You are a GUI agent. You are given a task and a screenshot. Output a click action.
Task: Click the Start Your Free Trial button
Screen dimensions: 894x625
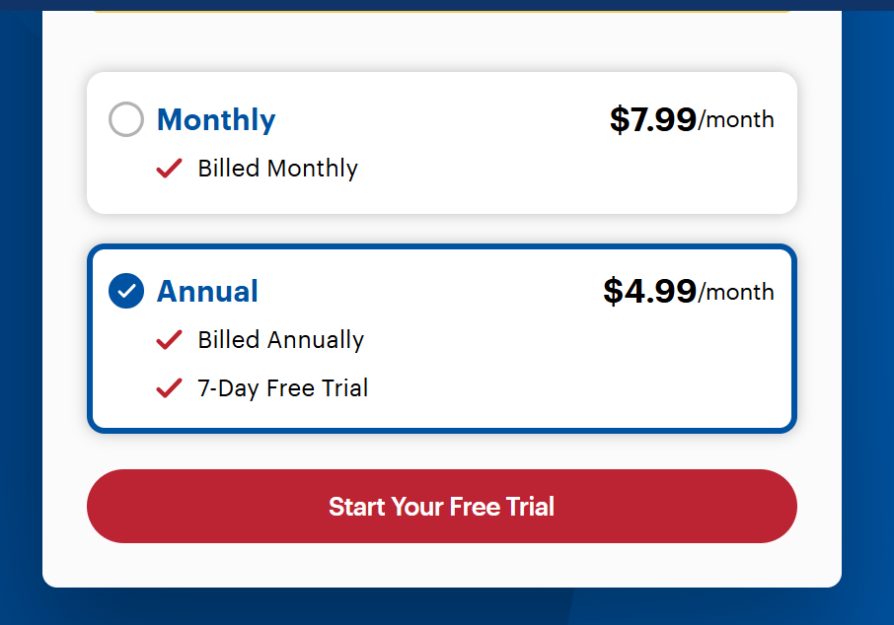(x=441, y=506)
